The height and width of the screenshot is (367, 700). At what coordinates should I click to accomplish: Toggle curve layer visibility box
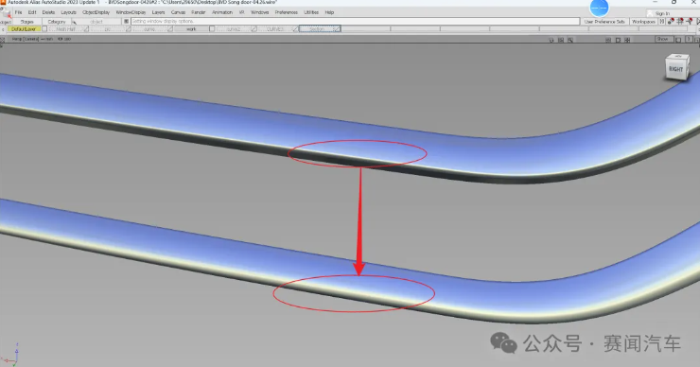tap(170, 29)
